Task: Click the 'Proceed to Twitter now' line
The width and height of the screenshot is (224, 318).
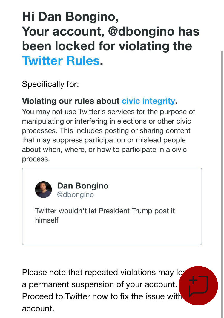Action: point(102,296)
